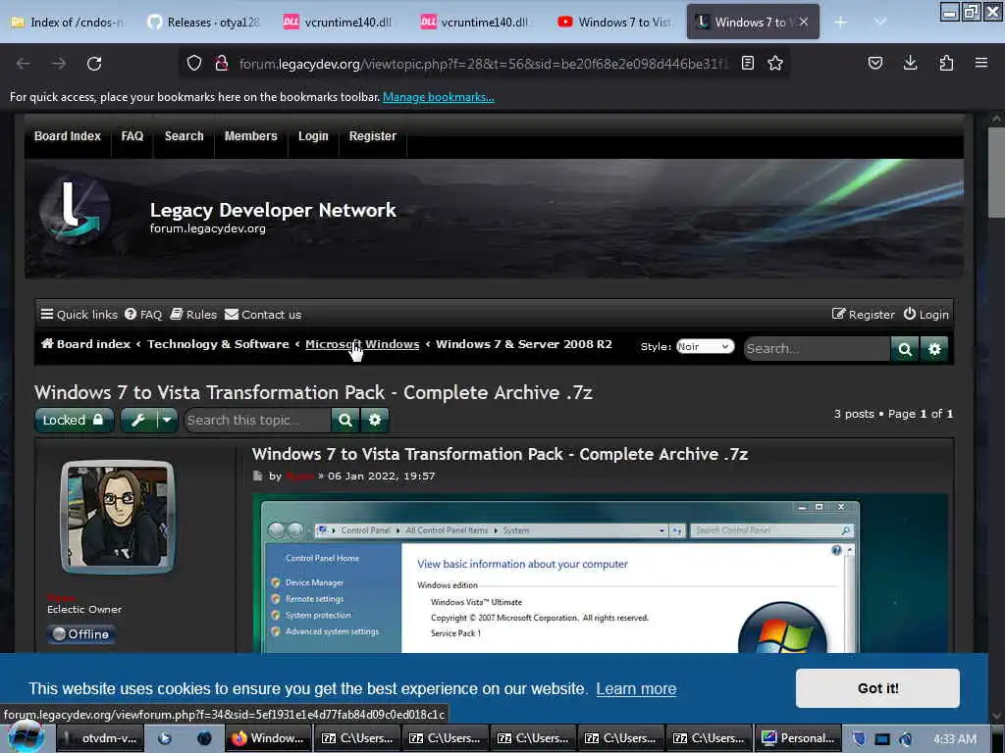Open Members in top navigation bar
Screen dimensions: 1005x753
(250, 135)
